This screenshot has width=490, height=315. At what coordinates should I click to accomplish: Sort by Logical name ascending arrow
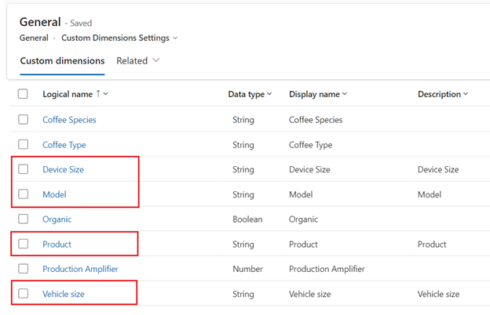tap(98, 94)
